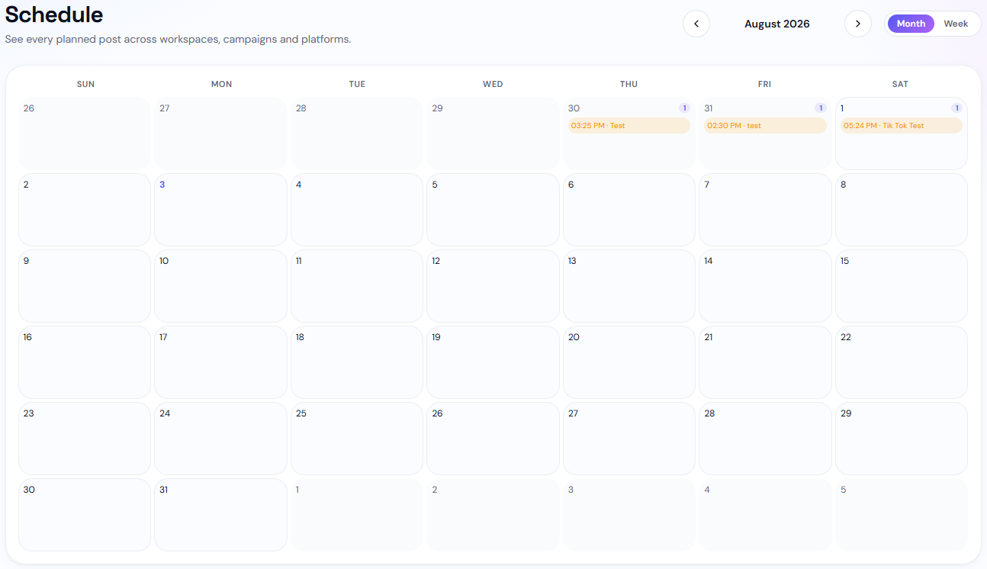Select the Wednesday August 5 day cell
The image size is (987, 569).
coord(493,210)
